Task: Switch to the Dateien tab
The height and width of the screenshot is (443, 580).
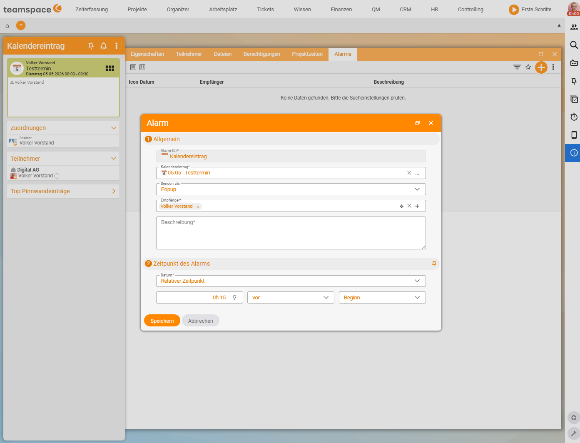Action: tap(223, 54)
